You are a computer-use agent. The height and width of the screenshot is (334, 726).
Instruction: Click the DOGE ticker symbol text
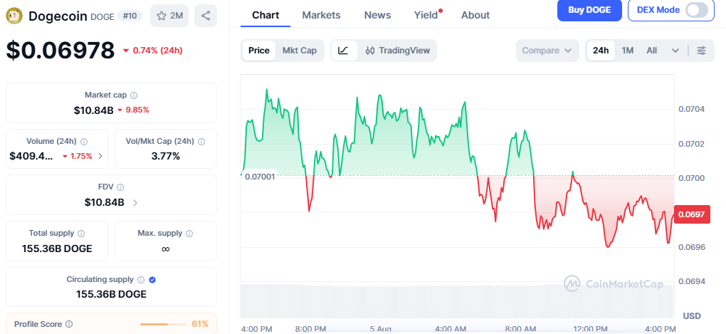click(x=102, y=16)
